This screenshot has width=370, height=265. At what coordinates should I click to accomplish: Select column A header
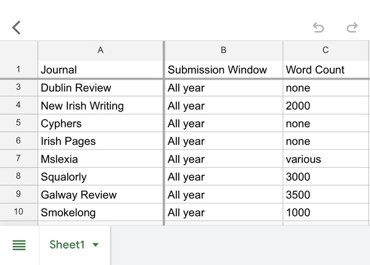click(x=101, y=51)
